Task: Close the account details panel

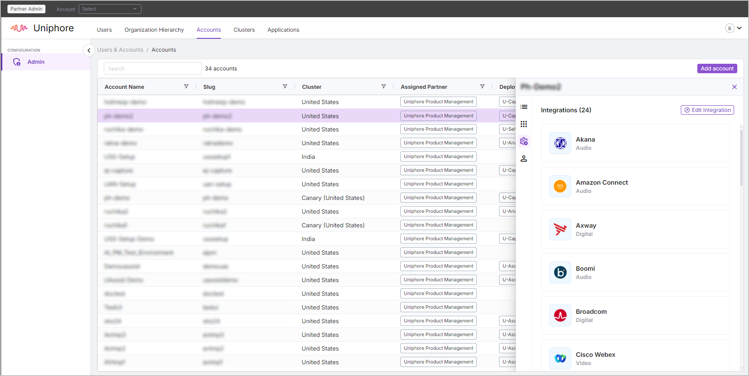Action: click(x=735, y=87)
